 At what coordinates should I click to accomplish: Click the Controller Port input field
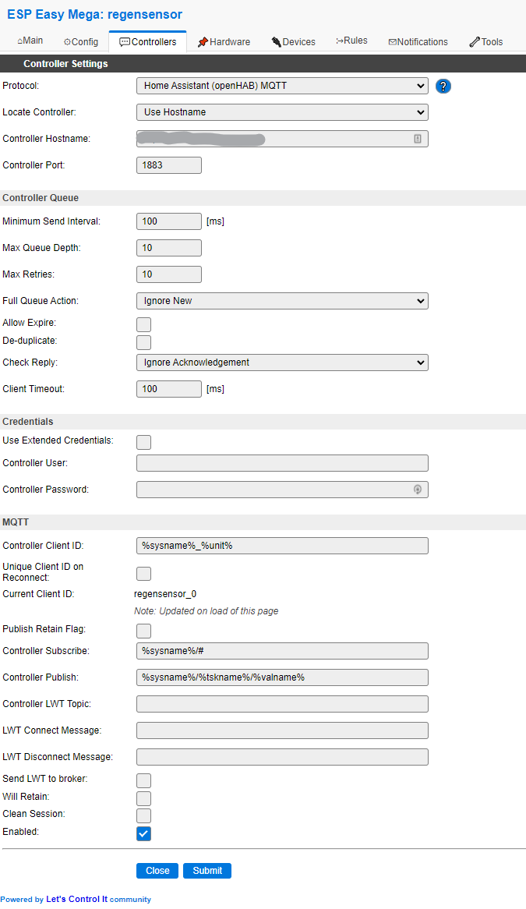(x=168, y=165)
